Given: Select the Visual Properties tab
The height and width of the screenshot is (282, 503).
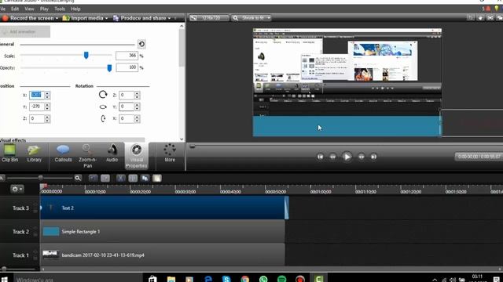Looking at the screenshot, I should coord(136,156).
